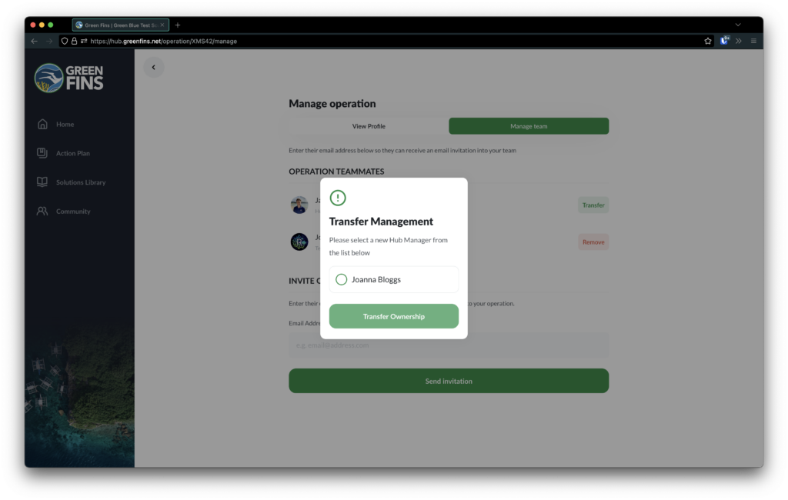Click the padlock icon in the address bar
The height and width of the screenshot is (500, 788).
[x=74, y=41]
